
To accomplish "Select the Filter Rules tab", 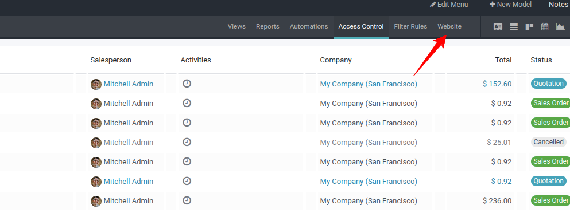I will pos(410,26).
